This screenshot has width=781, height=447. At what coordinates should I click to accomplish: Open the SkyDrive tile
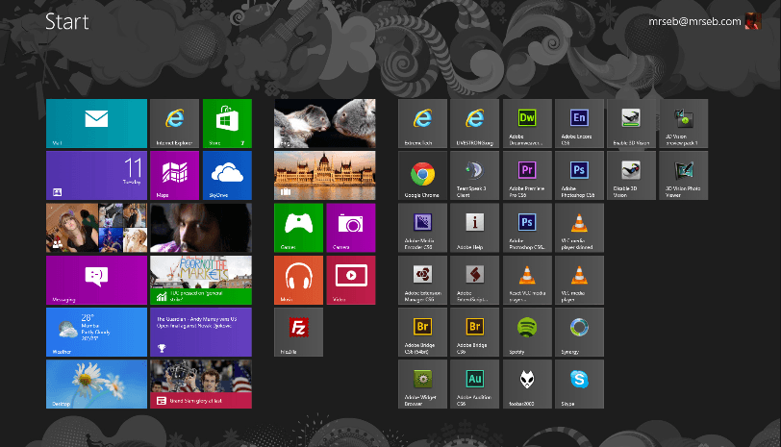point(227,174)
